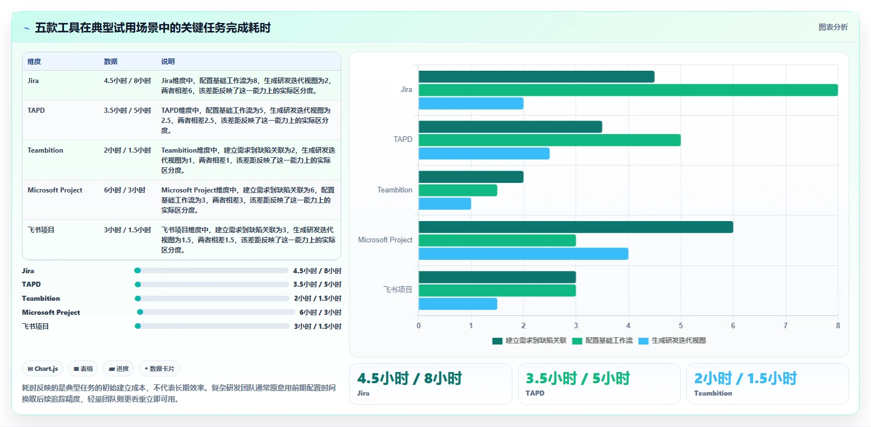The width and height of the screenshot is (871, 427).
Task: Select the TAPD table row name
Action: [36, 111]
